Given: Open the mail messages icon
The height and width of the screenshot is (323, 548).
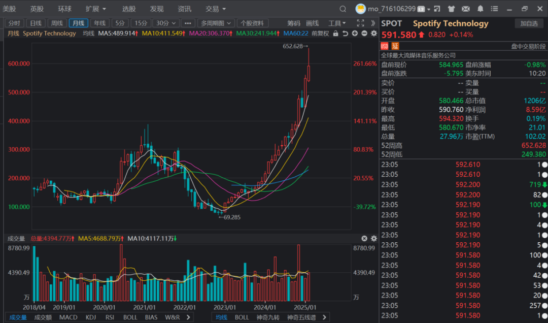Looking at the screenshot, I should [x=466, y=9].
